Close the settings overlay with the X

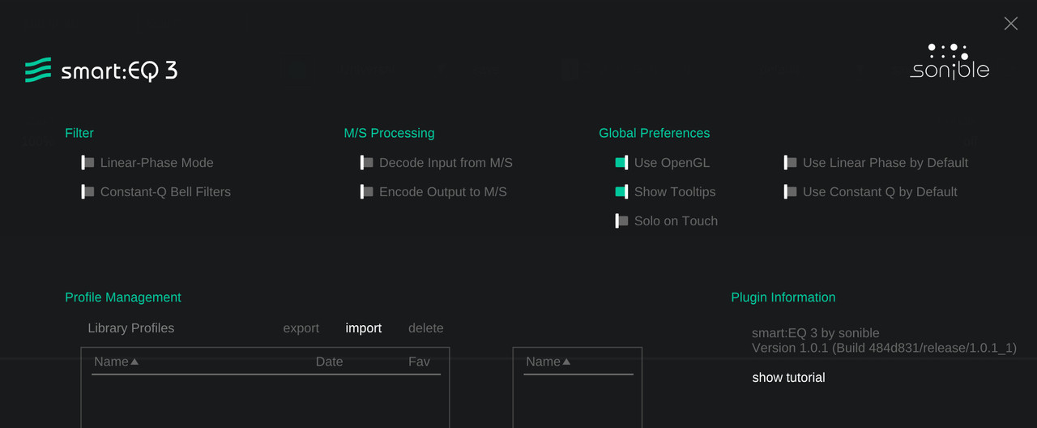pos(1010,24)
